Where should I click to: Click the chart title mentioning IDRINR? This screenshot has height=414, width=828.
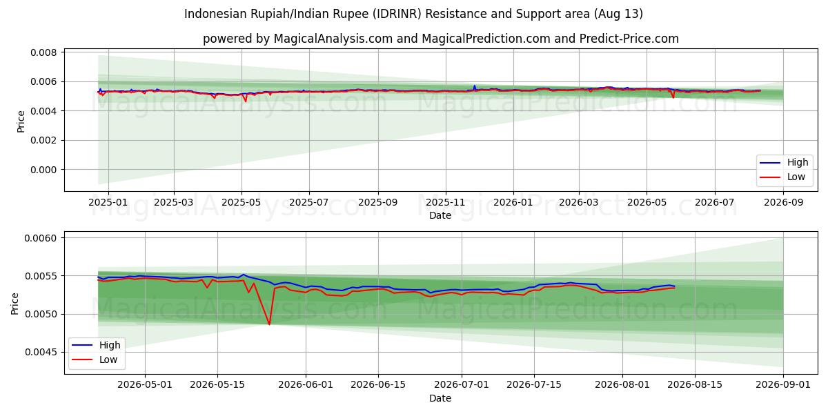[414, 14]
